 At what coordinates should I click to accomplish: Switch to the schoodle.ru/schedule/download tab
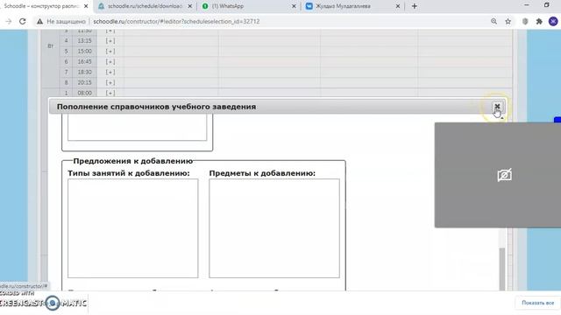pos(145,6)
